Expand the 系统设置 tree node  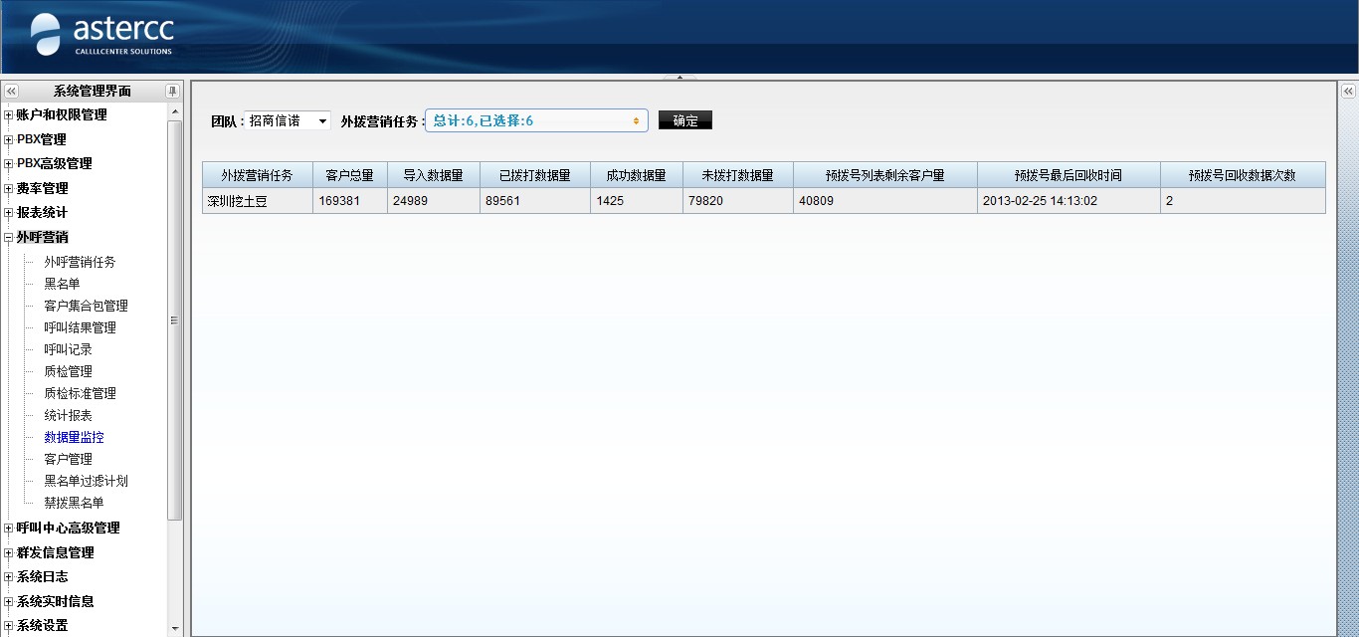pos(9,626)
